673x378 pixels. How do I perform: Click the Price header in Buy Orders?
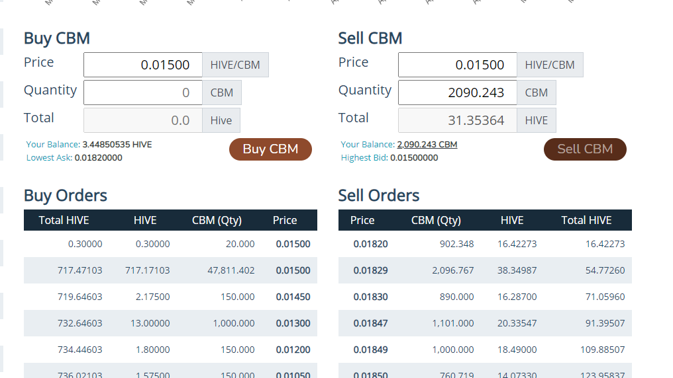point(285,221)
